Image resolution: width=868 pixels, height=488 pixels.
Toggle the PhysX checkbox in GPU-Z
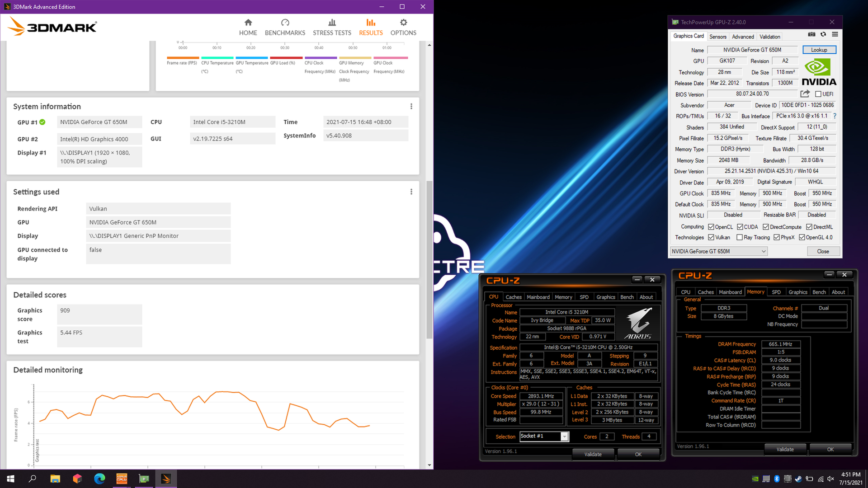[777, 237]
